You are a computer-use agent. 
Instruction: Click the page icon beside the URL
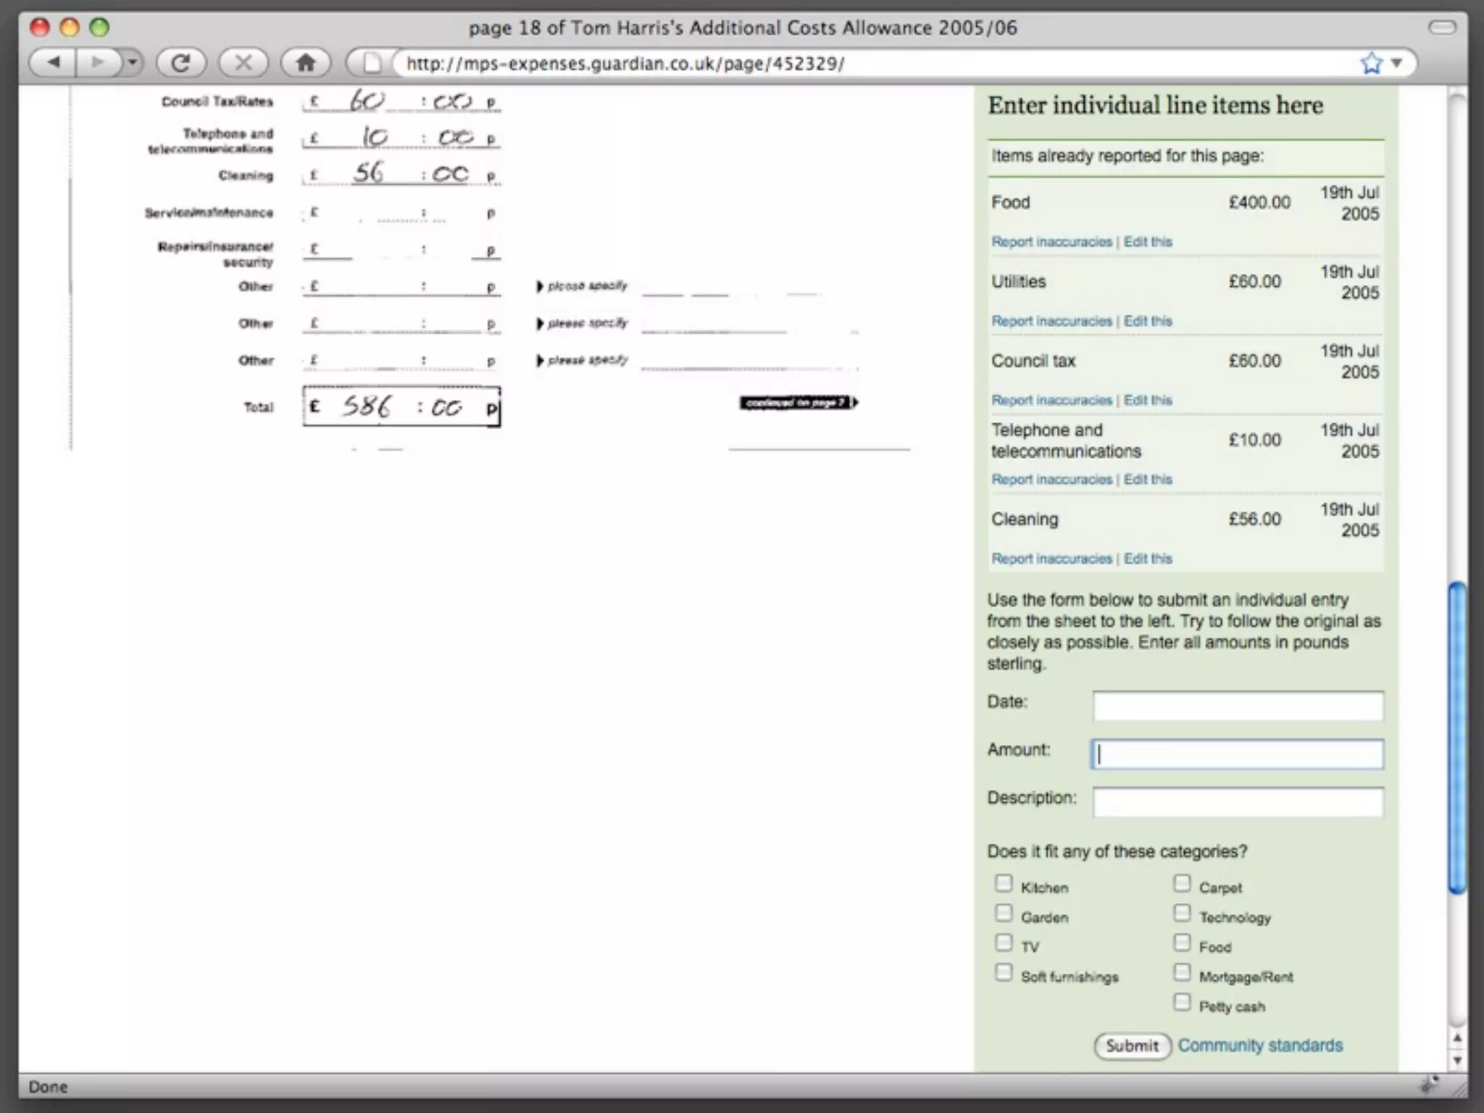point(372,63)
